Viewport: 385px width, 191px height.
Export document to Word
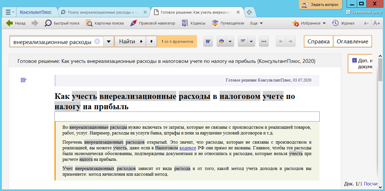[208, 41]
